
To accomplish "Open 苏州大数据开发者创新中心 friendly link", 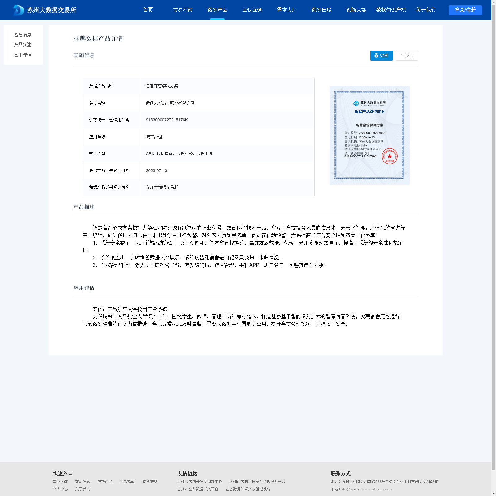I will 200,482.
